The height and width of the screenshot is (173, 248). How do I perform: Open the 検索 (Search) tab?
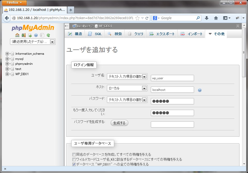click(115, 34)
